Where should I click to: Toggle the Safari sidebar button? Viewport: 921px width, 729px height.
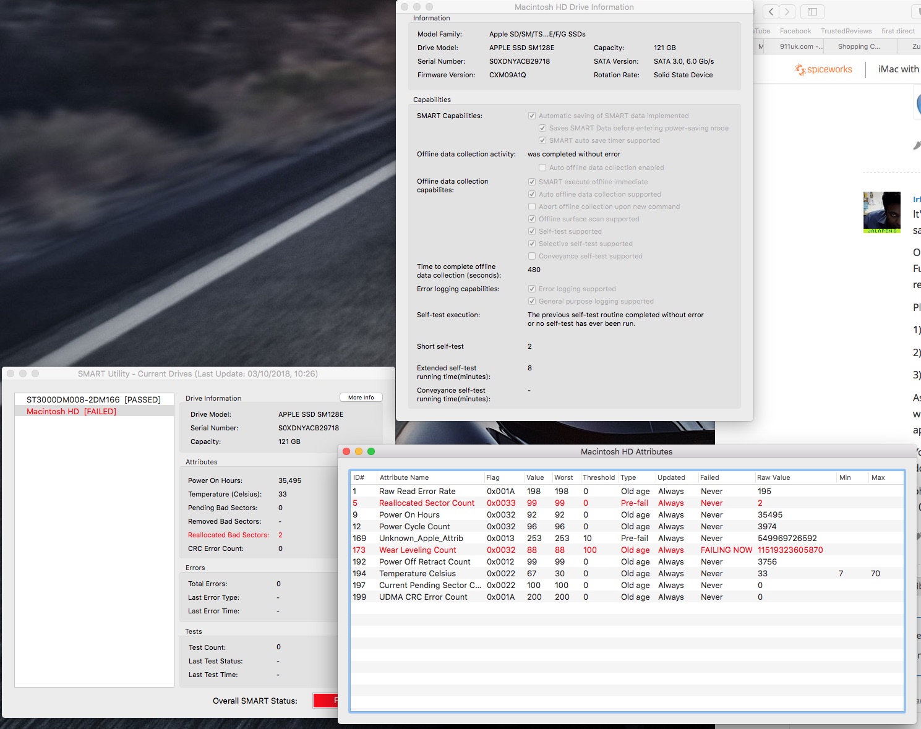pos(813,12)
